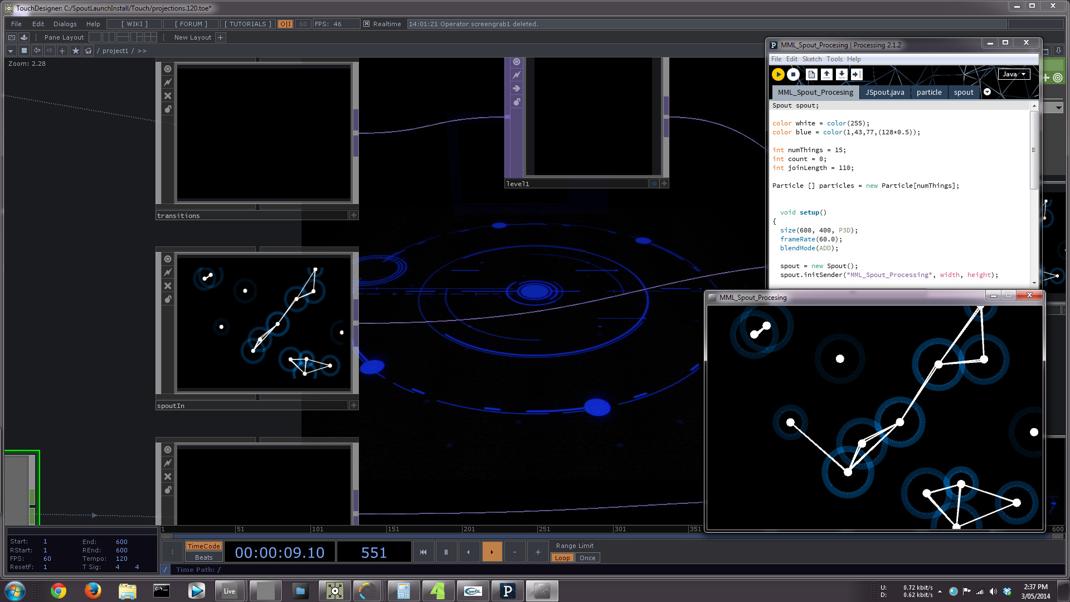
Task: Play the timeline forward
Action: [492, 552]
